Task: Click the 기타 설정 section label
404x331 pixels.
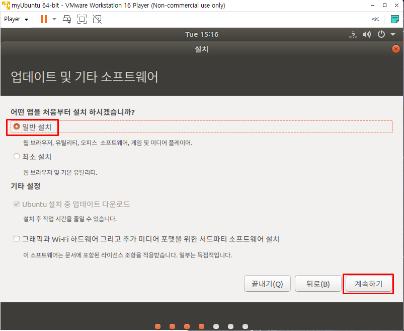Action: click(x=26, y=186)
